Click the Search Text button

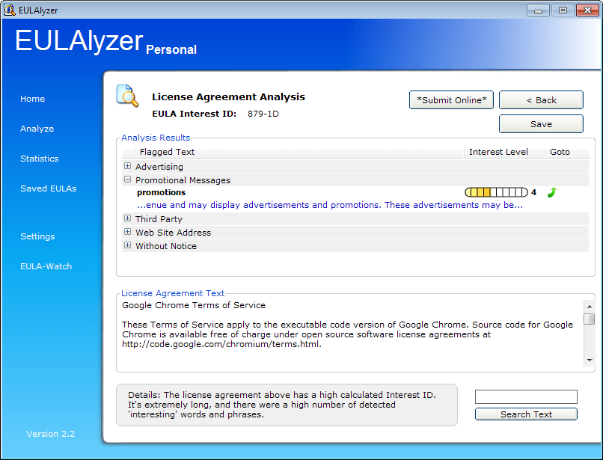tap(526, 414)
